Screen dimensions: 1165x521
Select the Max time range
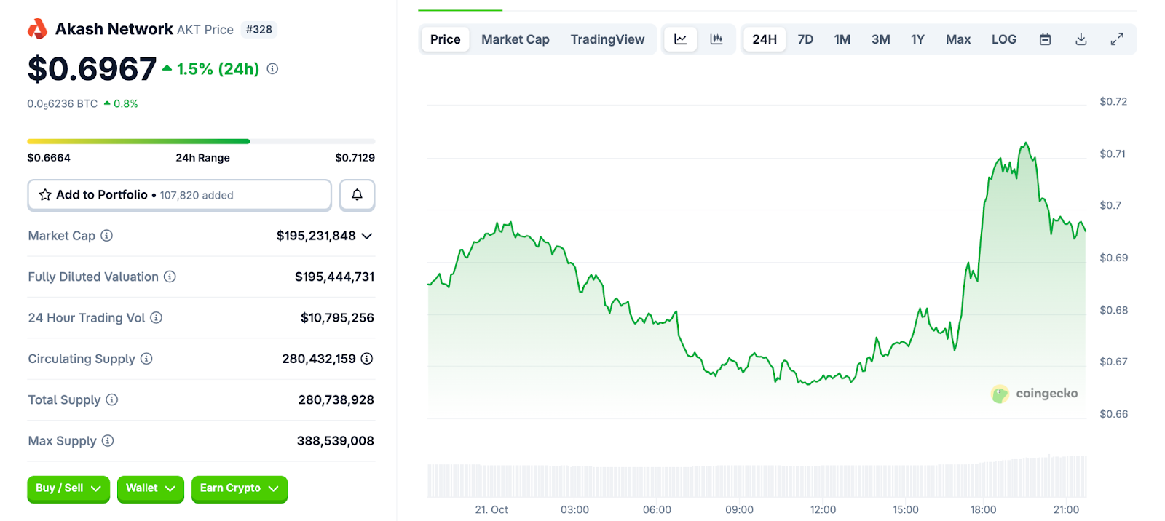coord(958,39)
